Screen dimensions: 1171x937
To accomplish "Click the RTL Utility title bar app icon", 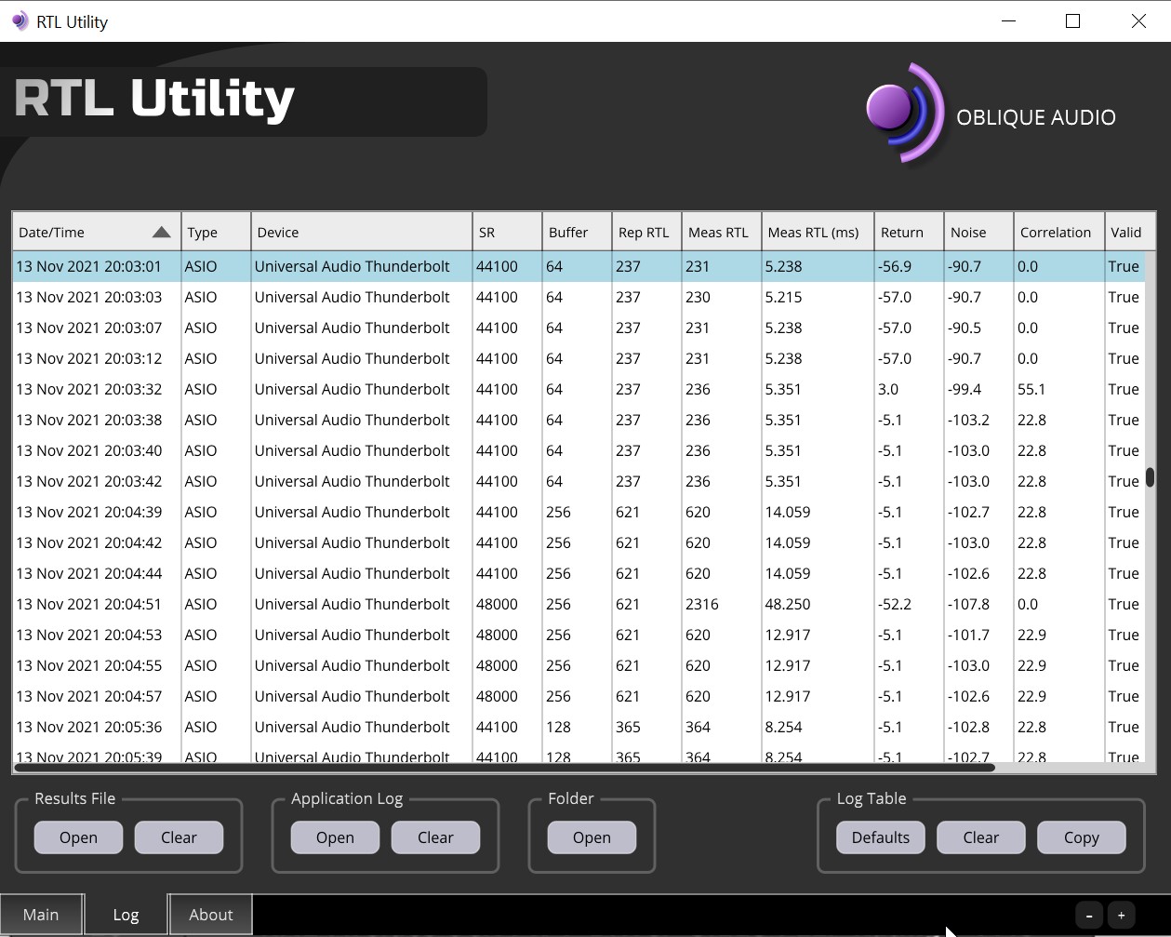I will [x=20, y=21].
